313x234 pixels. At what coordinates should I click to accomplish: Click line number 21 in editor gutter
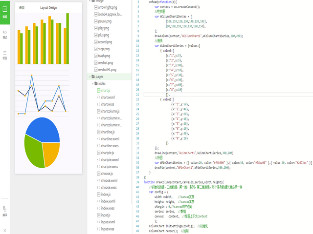pyautogui.click(x=137, y=95)
